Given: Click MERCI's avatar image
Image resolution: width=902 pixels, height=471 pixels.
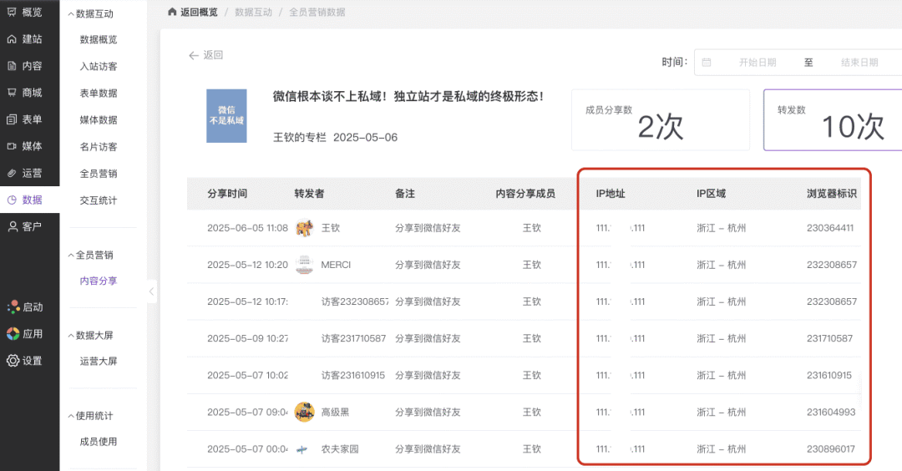Looking at the screenshot, I should 304,265.
